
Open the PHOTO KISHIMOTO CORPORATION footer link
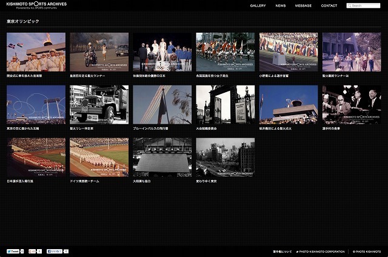pos(321,252)
